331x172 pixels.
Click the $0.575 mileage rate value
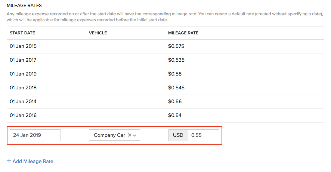[x=176, y=46]
